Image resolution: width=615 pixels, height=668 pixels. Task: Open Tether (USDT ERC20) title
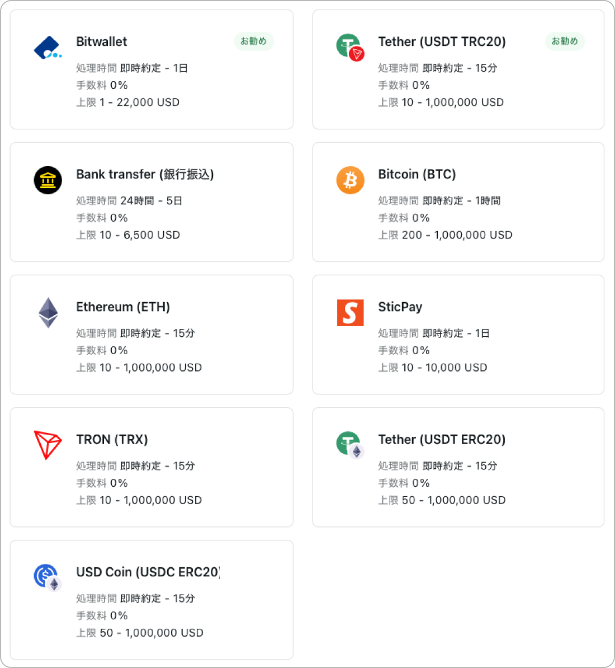pyautogui.click(x=442, y=439)
